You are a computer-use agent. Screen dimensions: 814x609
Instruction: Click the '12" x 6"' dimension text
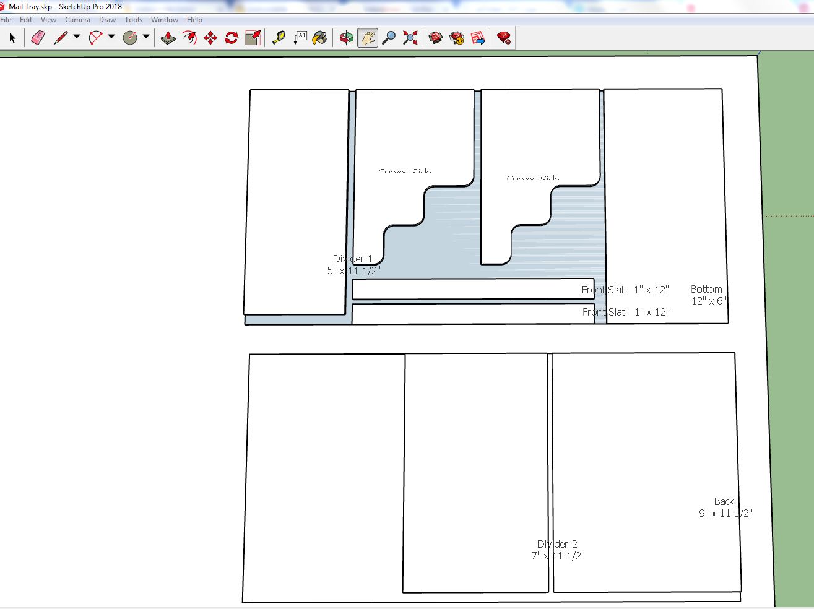(709, 301)
